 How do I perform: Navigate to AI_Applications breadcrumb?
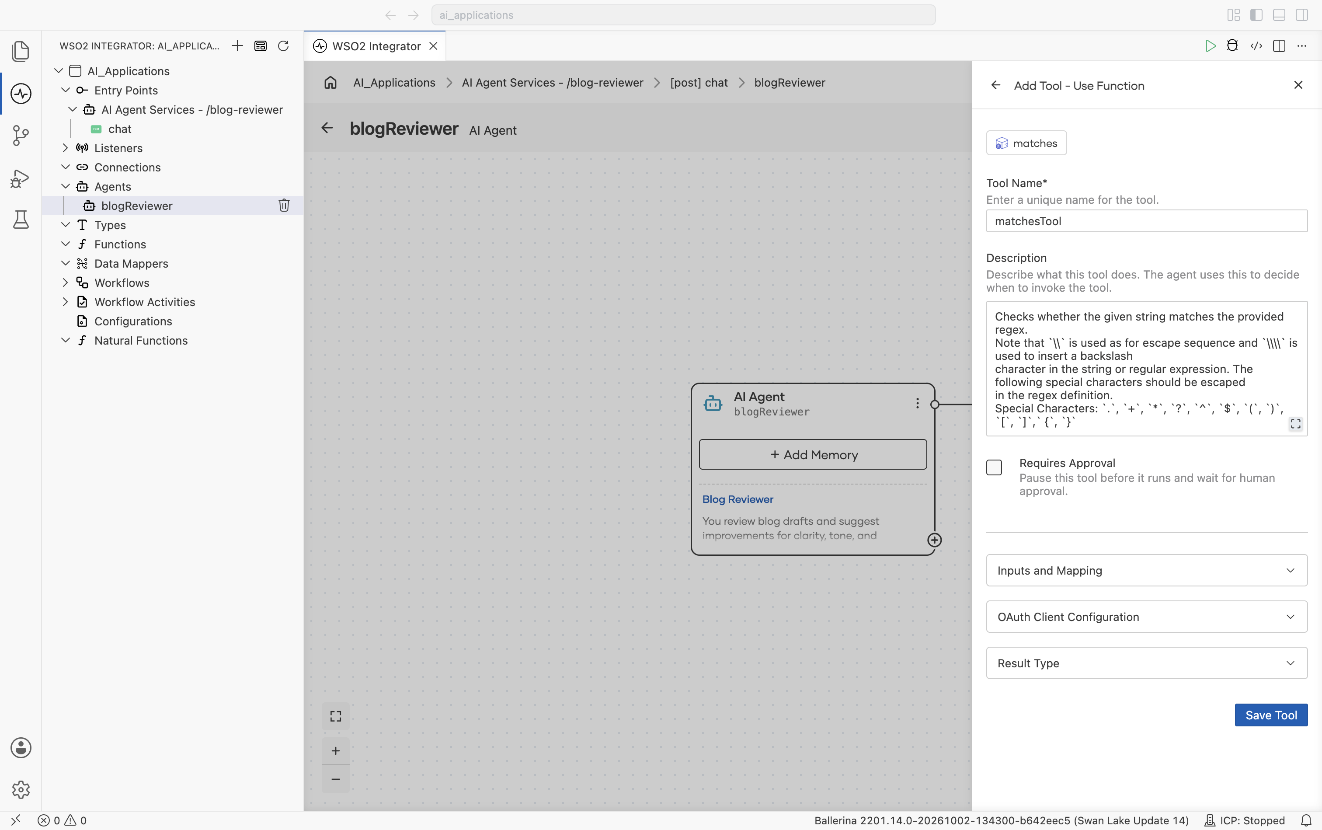point(394,83)
